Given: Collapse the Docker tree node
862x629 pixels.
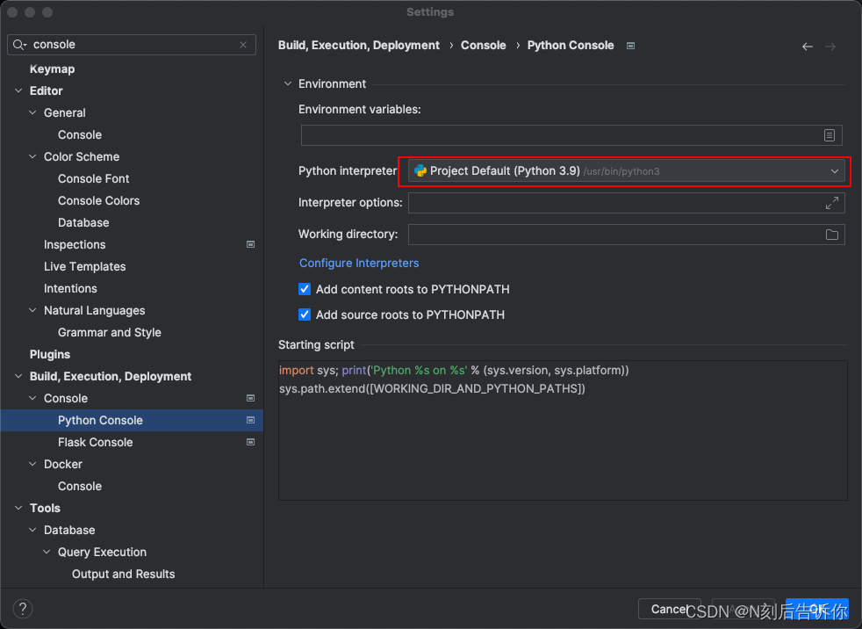Looking at the screenshot, I should coord(33,464).
